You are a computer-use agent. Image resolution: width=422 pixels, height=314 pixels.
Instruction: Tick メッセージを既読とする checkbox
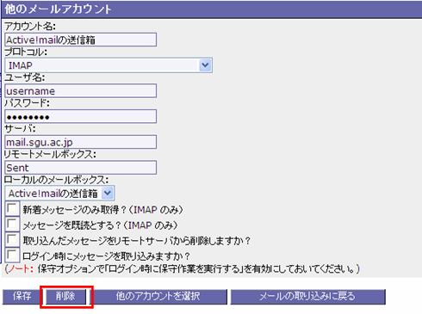click(x=12, y=224)
